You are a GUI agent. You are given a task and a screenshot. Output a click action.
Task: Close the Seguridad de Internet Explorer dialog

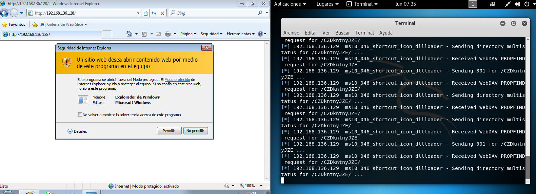click(x=206, y=48)
